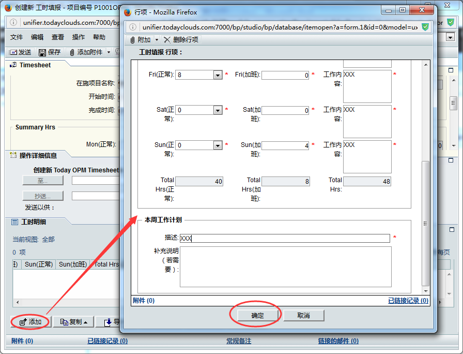Click the 复制 copy button below grid
This screenshot has width=463, height=354.
point(73,322)
